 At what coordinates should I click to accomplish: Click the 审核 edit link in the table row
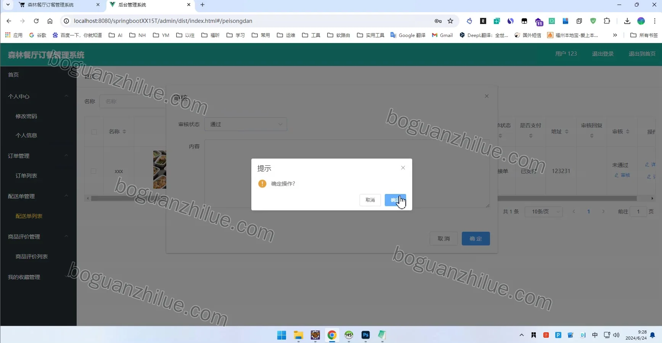(x=622, y=175)
